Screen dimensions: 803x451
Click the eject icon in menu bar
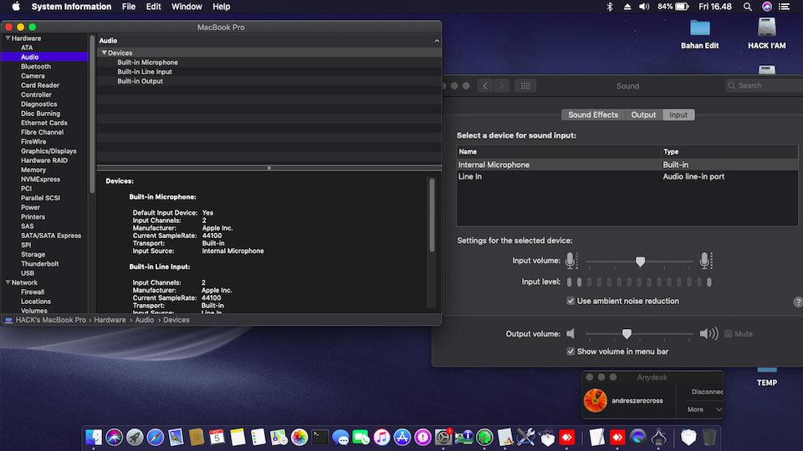[x=627, y=7]
